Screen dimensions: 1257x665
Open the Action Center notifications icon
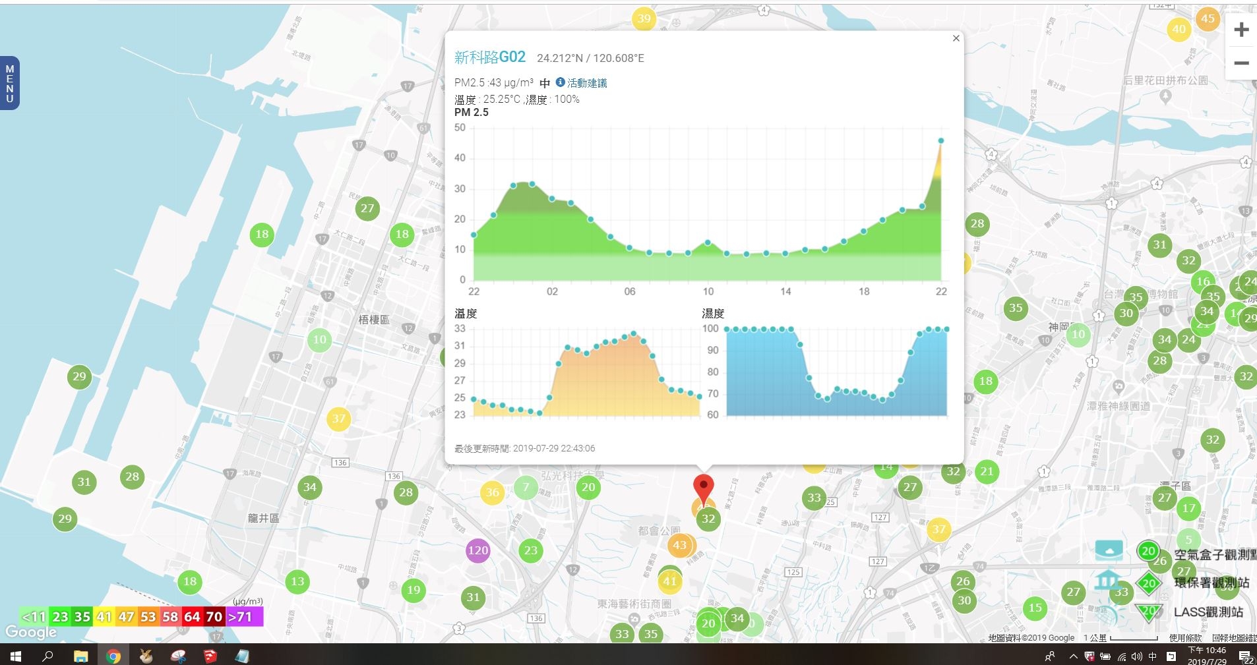coord(1245,656)
